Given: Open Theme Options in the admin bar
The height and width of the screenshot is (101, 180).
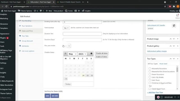Looking at the screenshot, I should tap(25, 11).
